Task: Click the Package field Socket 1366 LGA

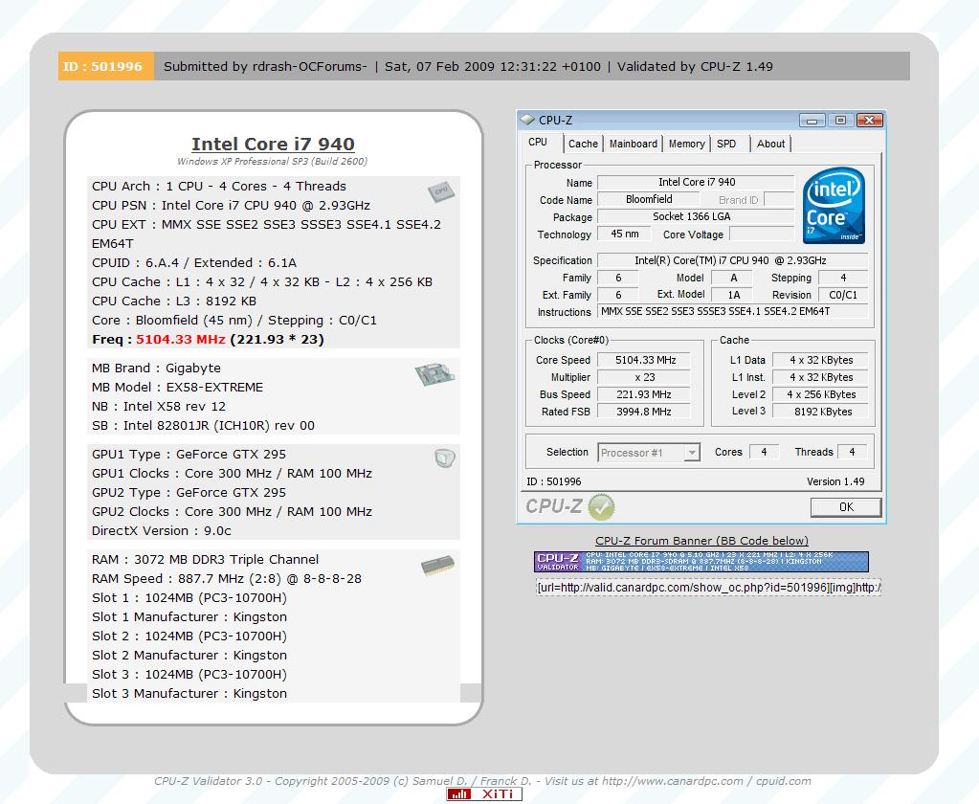Action: point(696,216)
